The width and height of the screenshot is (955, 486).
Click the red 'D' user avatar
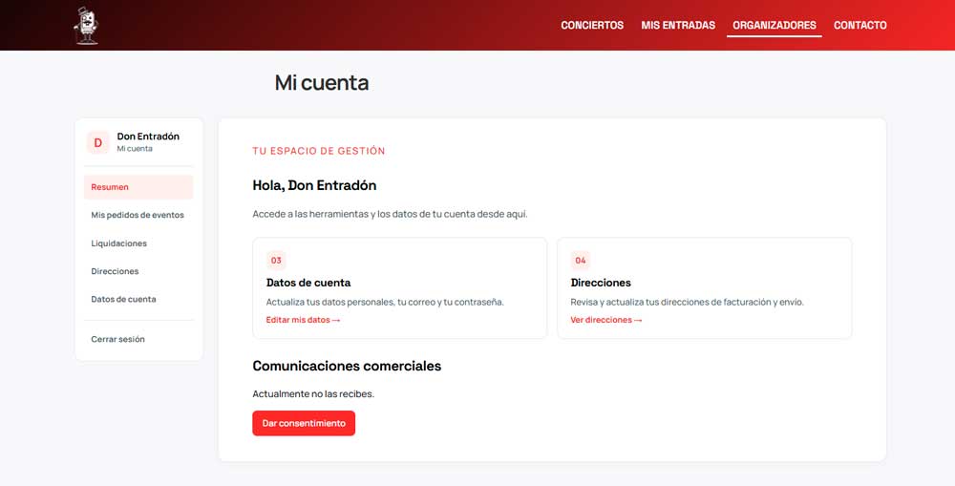[x=97, y=142]
